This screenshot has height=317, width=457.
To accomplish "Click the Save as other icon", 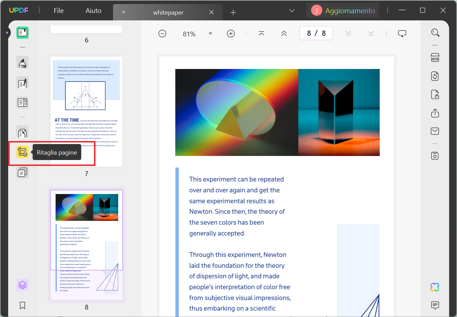I will click(435, 156).
